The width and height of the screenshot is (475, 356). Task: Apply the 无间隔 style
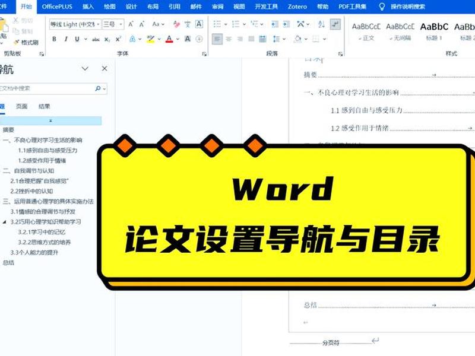pyautogui.click(x=400, y=31)
